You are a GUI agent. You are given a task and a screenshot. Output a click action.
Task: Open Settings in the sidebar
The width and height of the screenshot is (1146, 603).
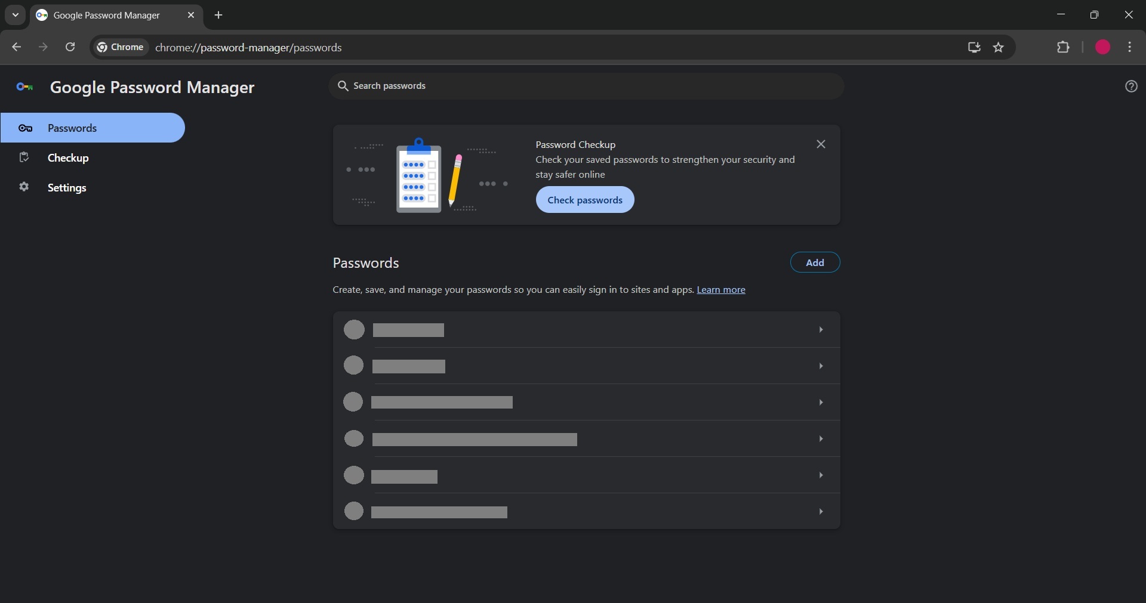click(x=93, y=187)
